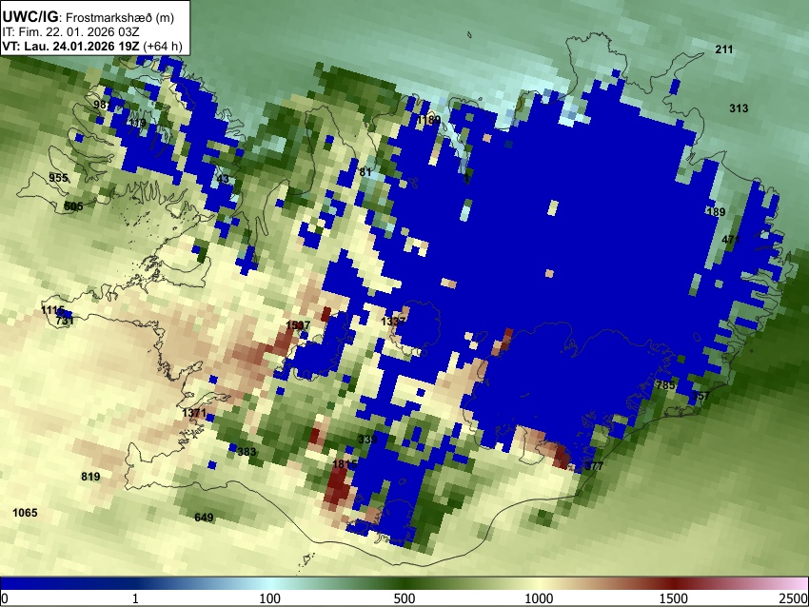Click the colour scale label 1000

tap(539, 598)
